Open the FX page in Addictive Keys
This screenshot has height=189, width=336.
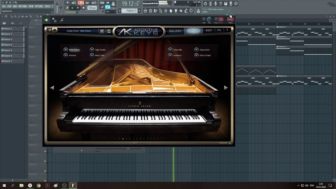coord(219,31)
